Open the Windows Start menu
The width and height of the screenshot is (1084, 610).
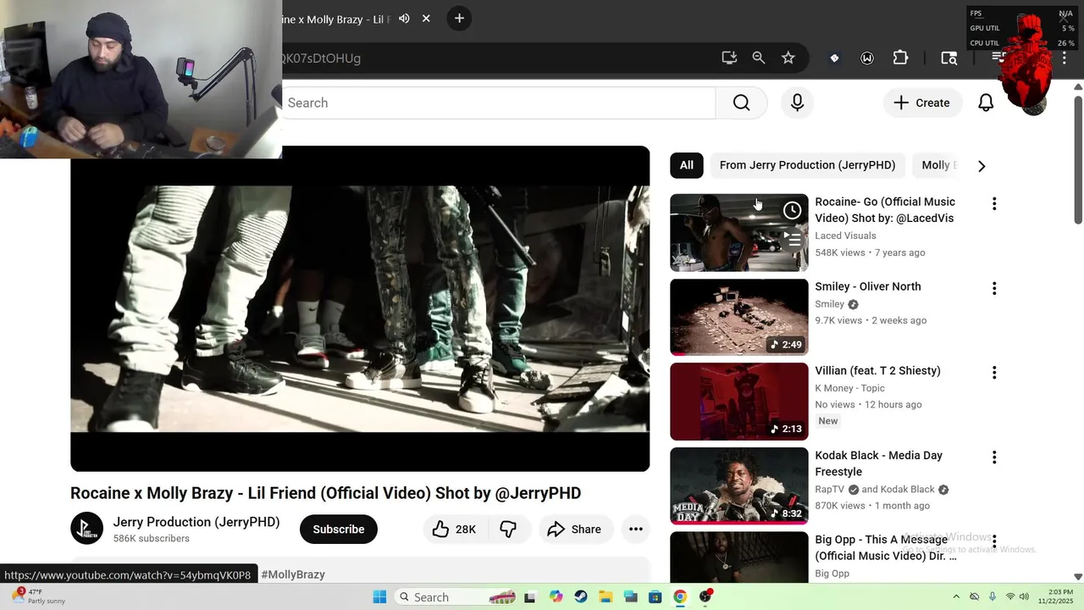click(x=379, y=596)
